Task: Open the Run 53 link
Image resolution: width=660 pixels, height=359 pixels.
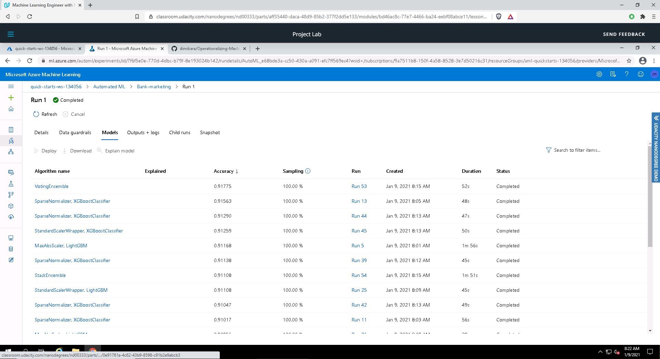Action: coord(359,186)
